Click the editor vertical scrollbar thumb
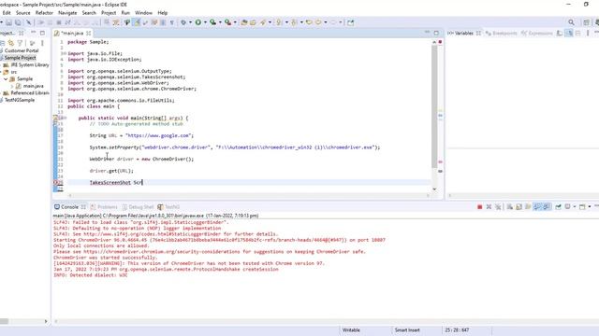Screen dimensions: 599x336 point(434,106)
